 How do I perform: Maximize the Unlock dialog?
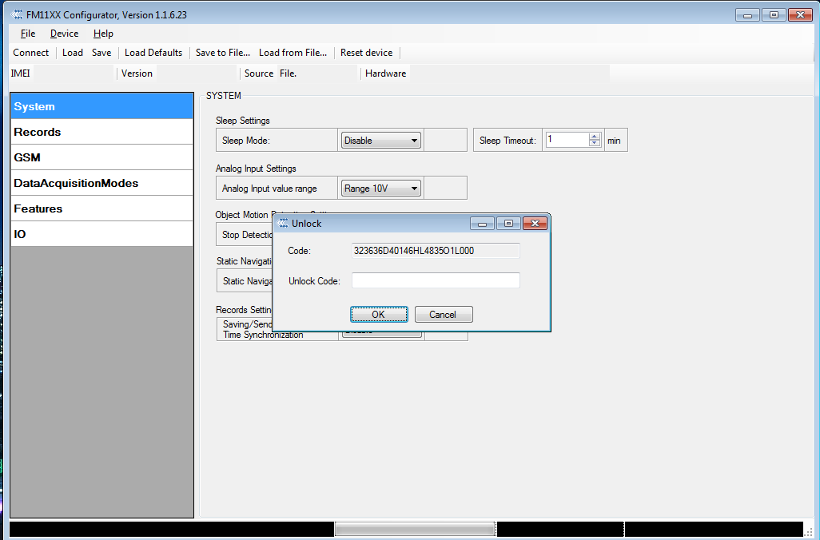click(x=508, y=224)
